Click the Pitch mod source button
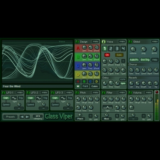This screenshot has height=160, width=160. [80, 119]
